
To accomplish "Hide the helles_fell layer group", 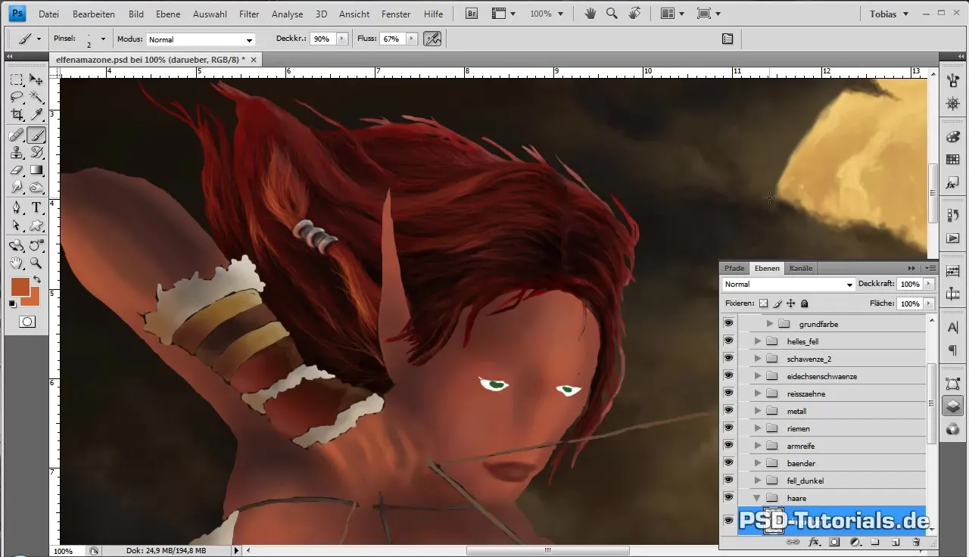I will click(x=728, y=341).
